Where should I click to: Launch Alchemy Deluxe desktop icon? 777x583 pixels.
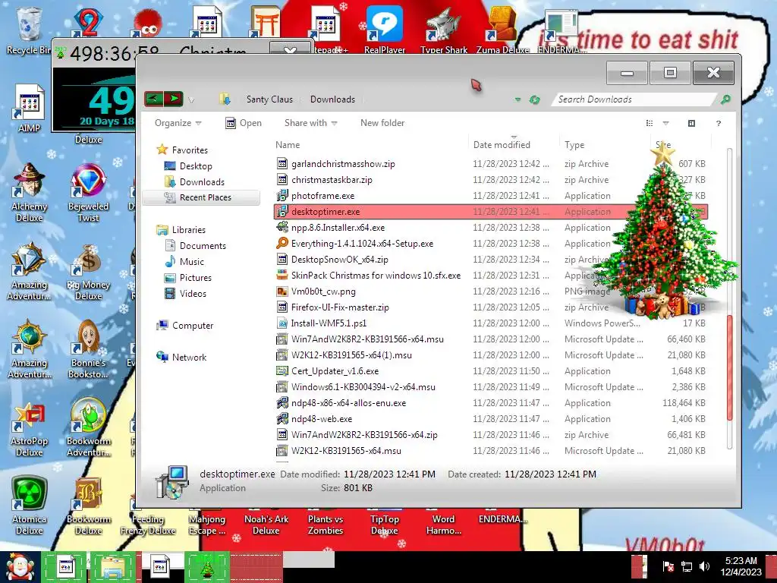[x=29, y=192]
